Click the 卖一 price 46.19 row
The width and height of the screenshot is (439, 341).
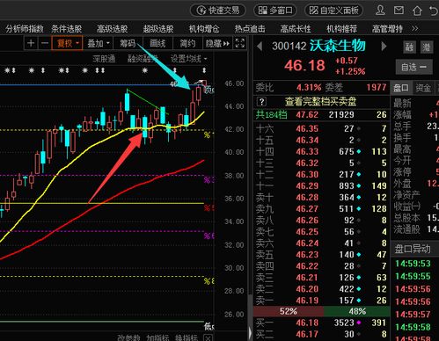321,301
